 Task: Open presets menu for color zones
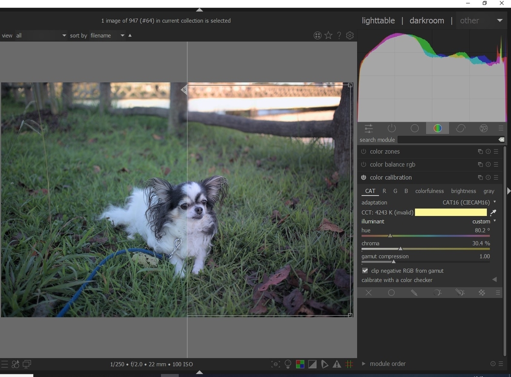(x=496, y=152)
